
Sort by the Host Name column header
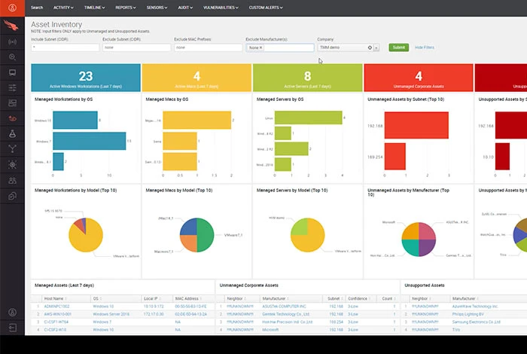click(56, 298)
